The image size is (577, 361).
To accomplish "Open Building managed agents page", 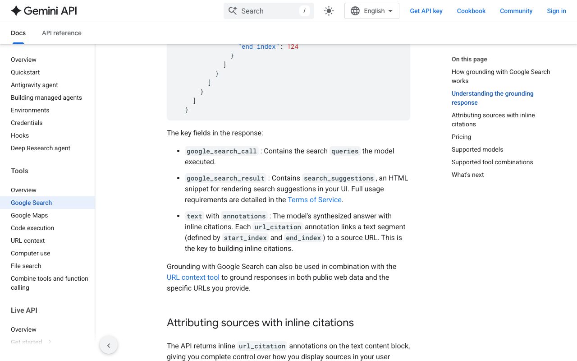I will click(46, 97).
